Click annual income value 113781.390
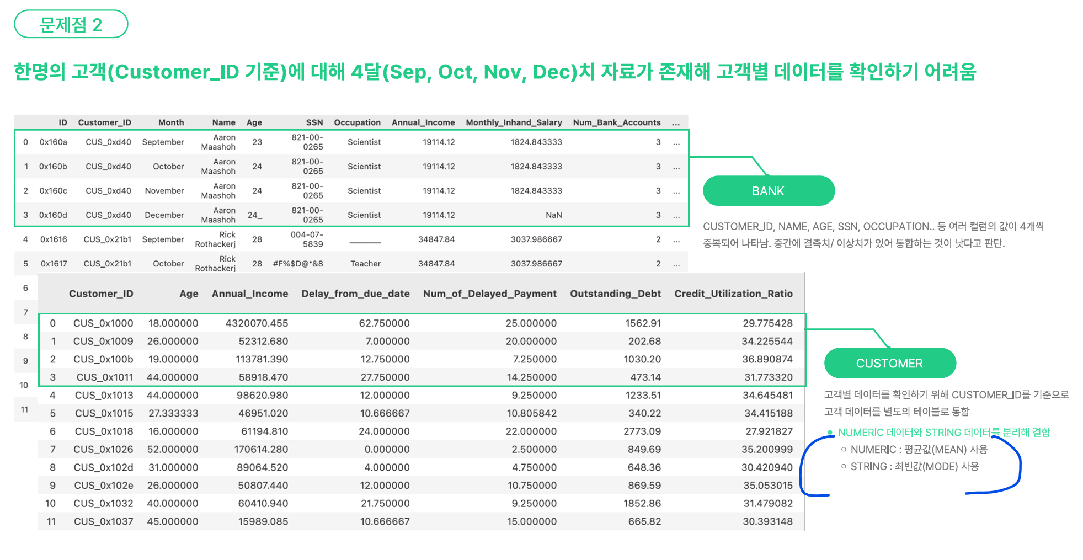This screenshot has width=1083, height=560. click(x=262, y=359)
